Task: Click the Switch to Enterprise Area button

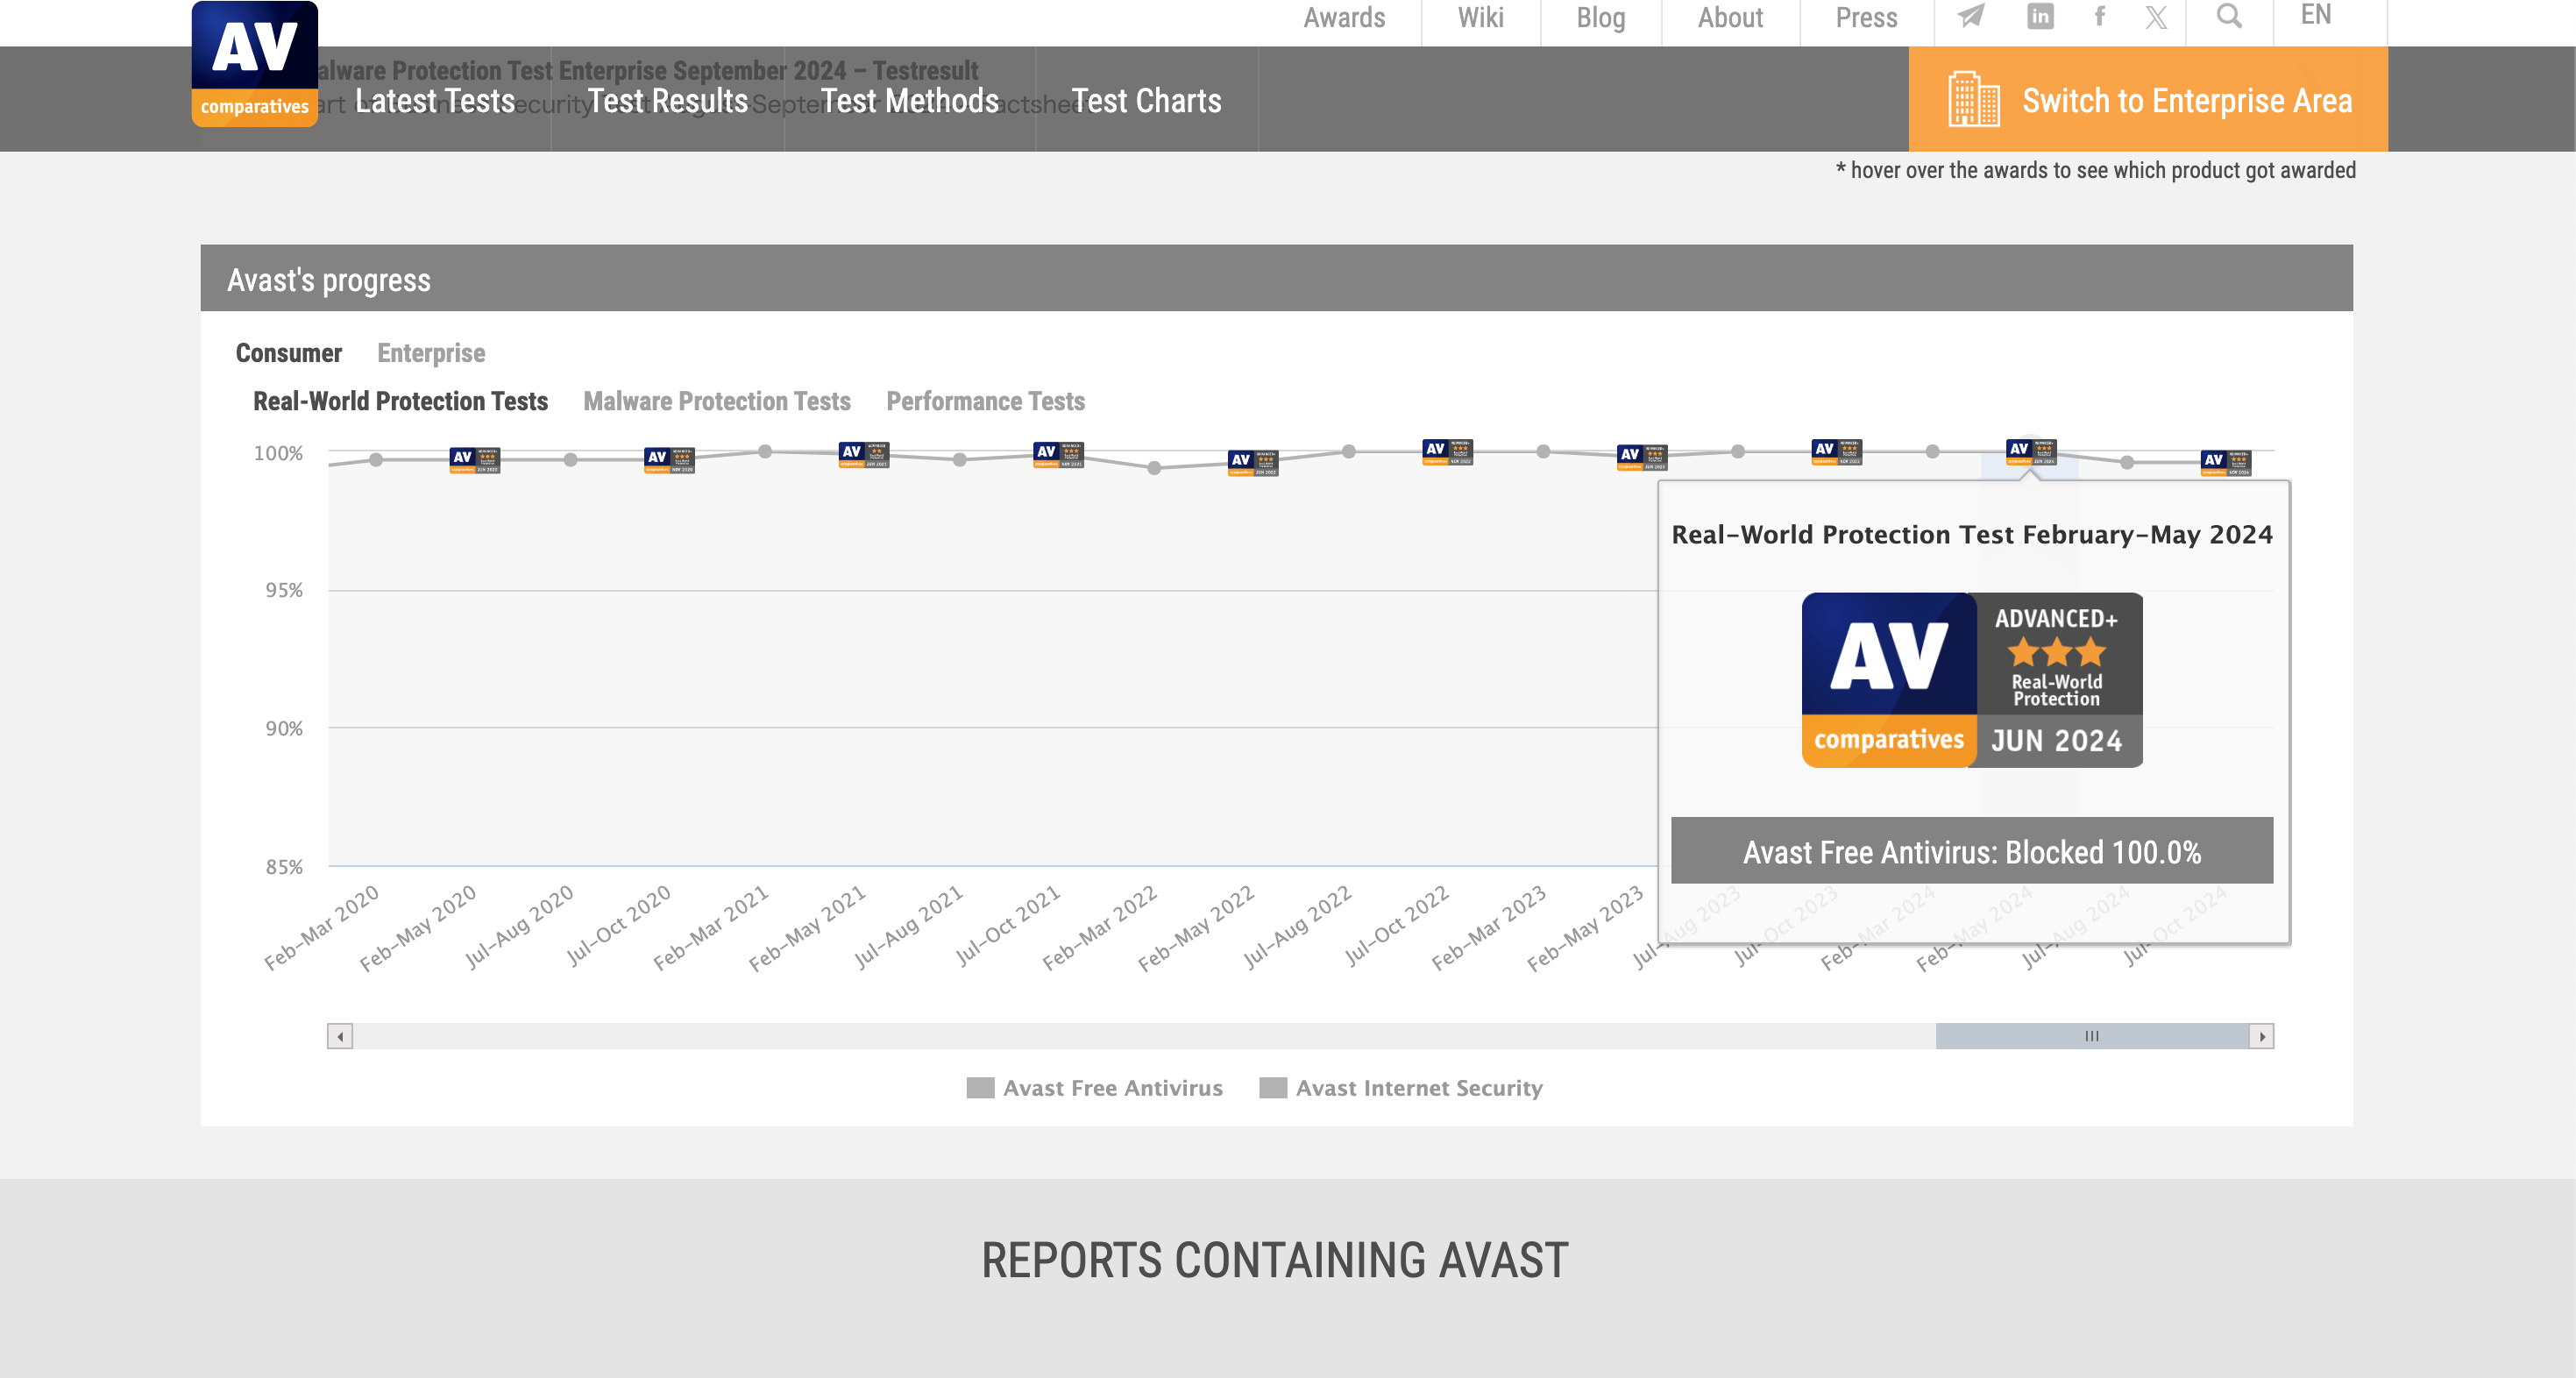Action: (2148, 99)
